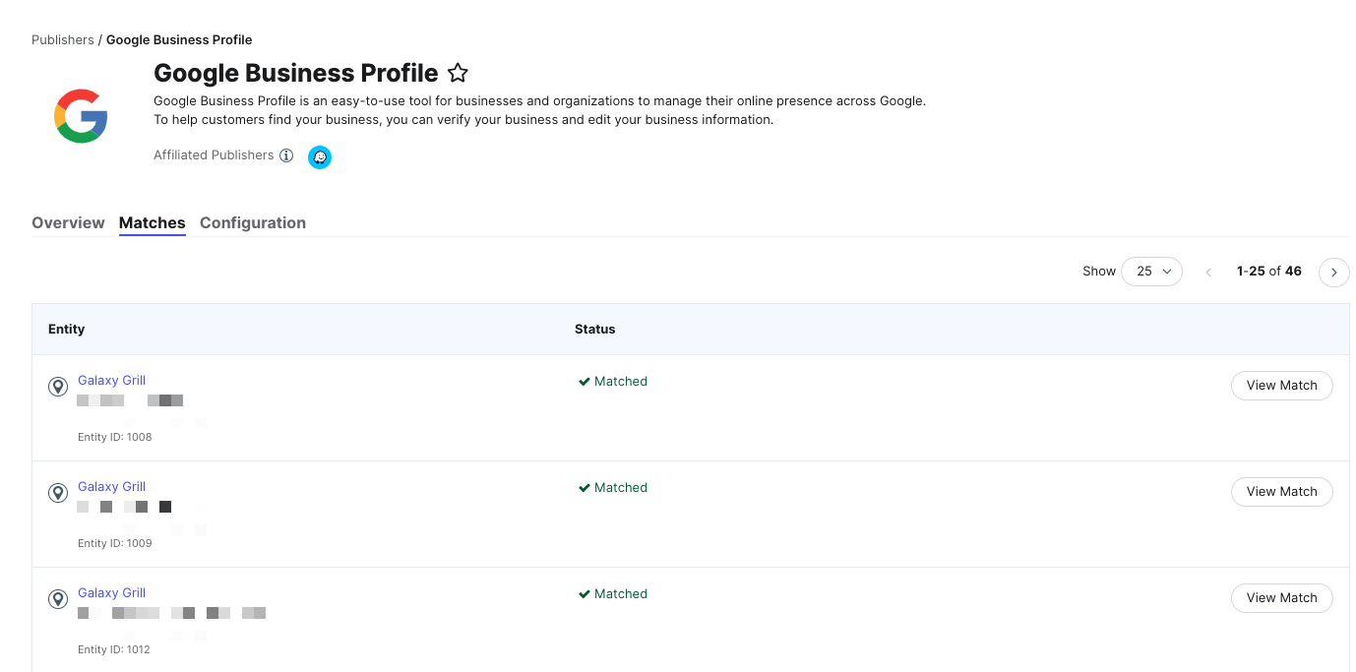The image size is (1356, 672).
Task: Open the Publishers breadcrumb link
Action: pos(63,40)
